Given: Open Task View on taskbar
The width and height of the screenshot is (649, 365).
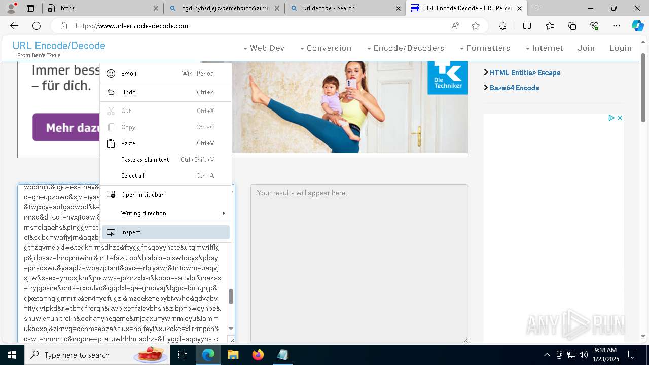Looking at the screenshot, I should pos(183,355).
